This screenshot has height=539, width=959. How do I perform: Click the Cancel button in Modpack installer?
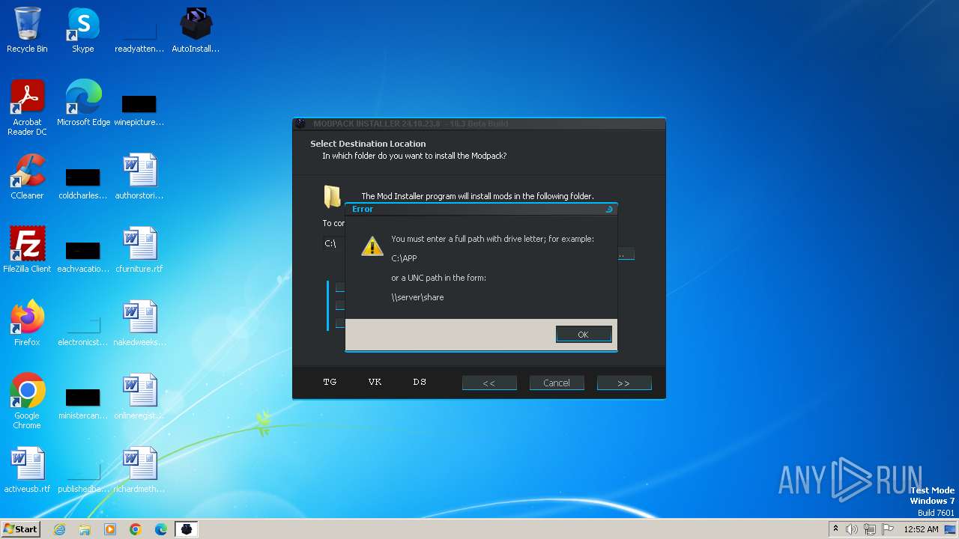pyautogui.click(x=557, y=383)
